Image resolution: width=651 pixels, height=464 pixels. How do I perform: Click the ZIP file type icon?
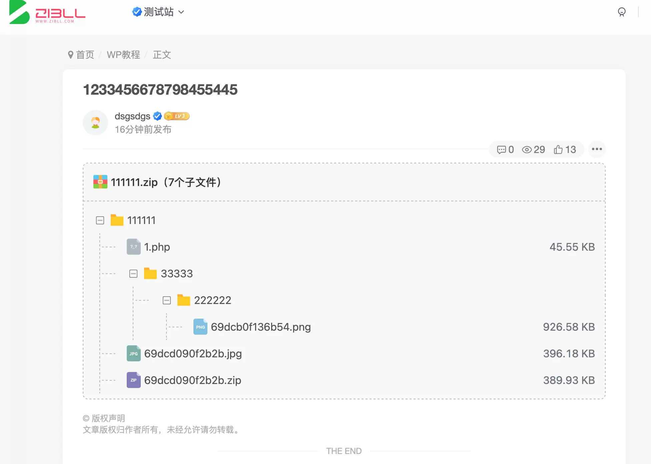[x=134, y=380]
